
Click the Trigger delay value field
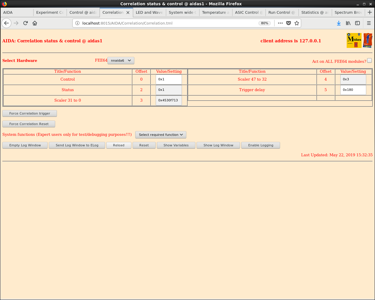pos(353,90)
